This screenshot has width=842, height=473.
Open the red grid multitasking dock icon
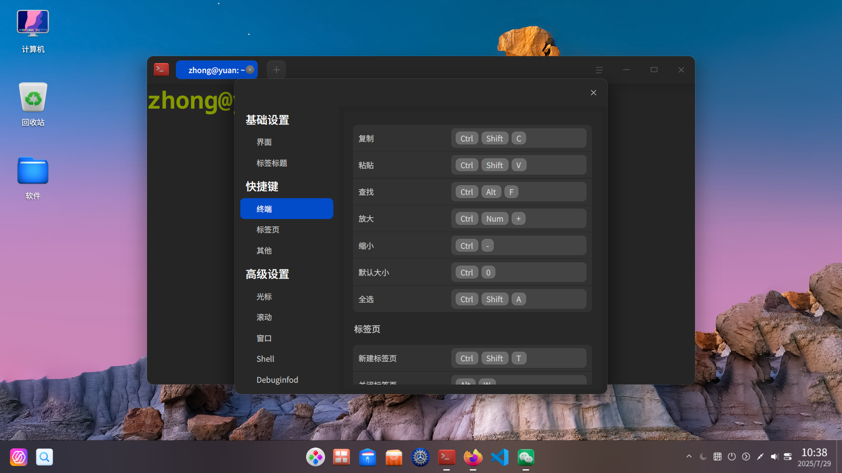pos(341,457)
